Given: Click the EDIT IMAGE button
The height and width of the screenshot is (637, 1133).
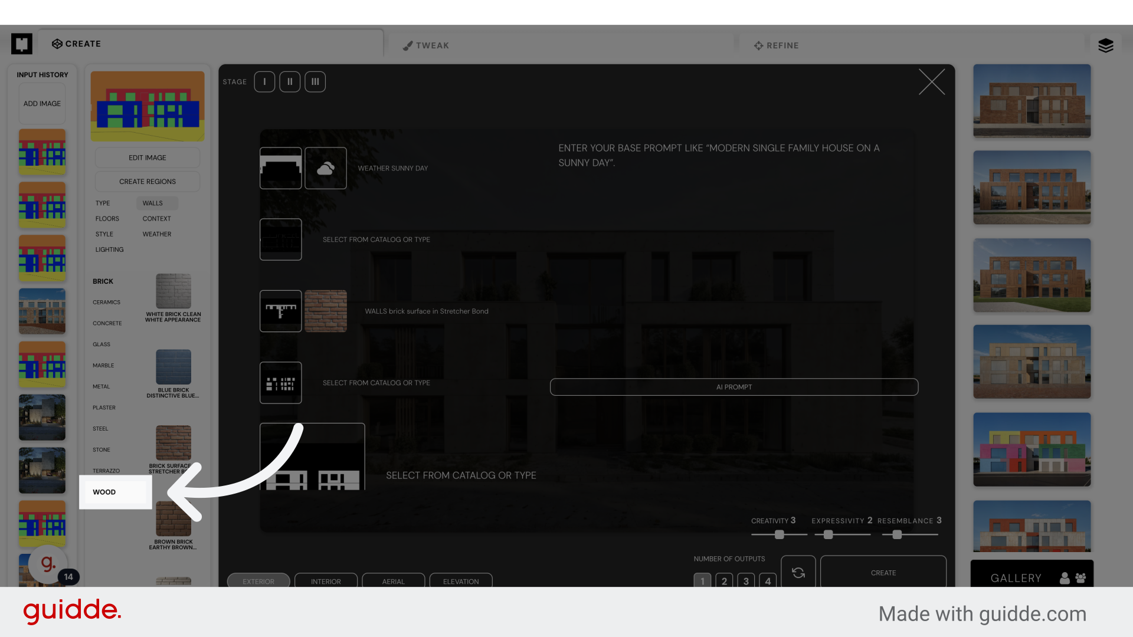Looking at the screenshot, I should (148, 157).
